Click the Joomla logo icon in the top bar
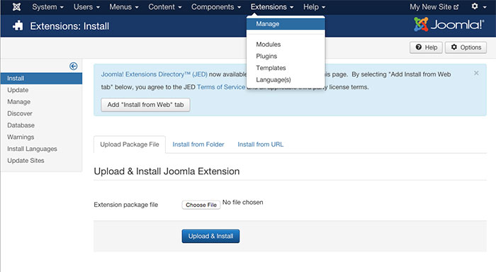The height and width of the screenshot is (272, 496). [17, 6]
